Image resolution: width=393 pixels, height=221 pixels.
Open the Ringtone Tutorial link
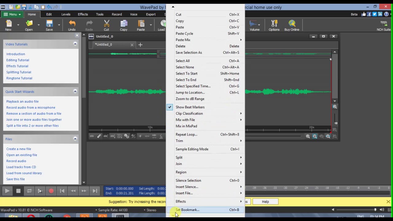(x=19, y=78)
